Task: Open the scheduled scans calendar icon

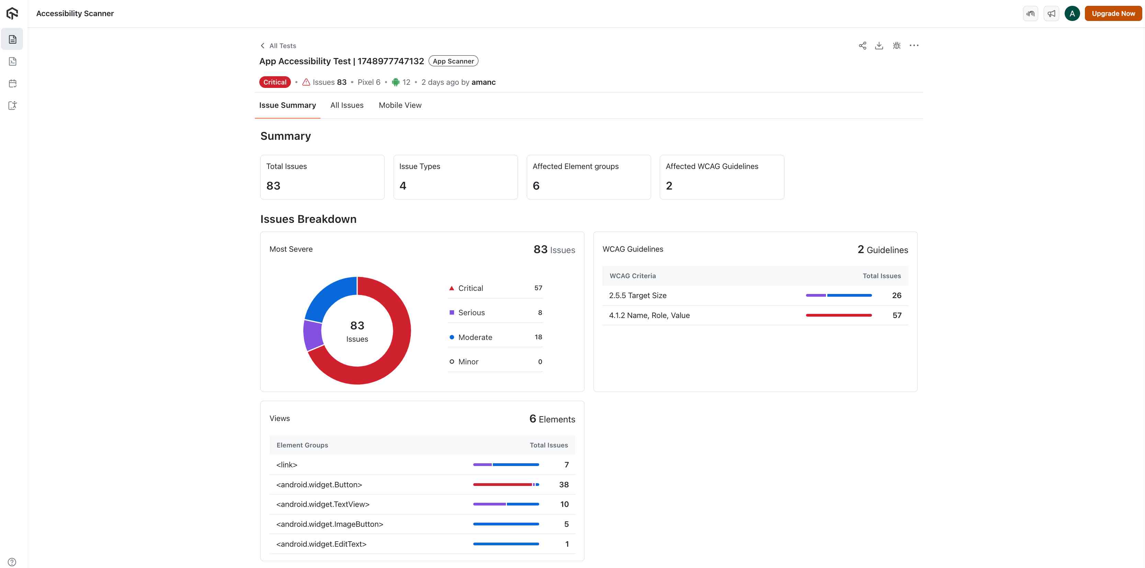Action: 12,83
